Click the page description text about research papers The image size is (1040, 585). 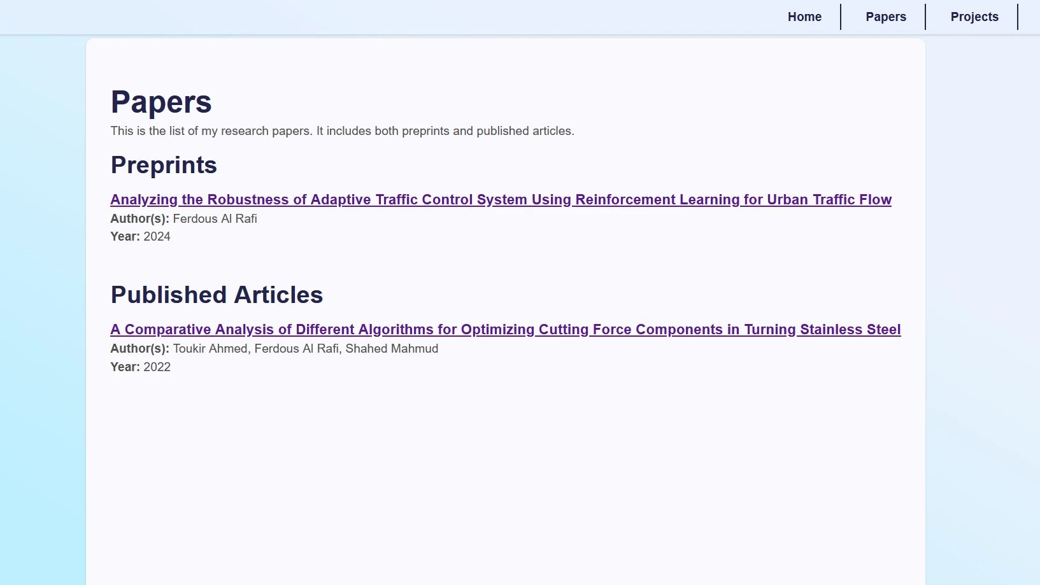point(342,130)
